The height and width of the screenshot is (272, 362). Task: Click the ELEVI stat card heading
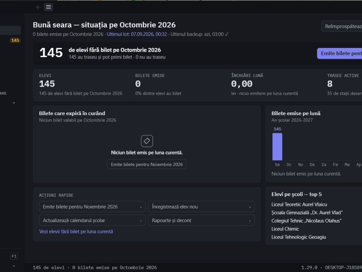(45, 76)
